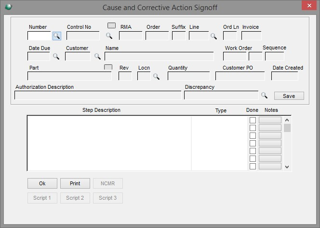This screenshot has height=228, width=320.
Task: Check the sixth Done checkbox
Action: pos(253,158)
